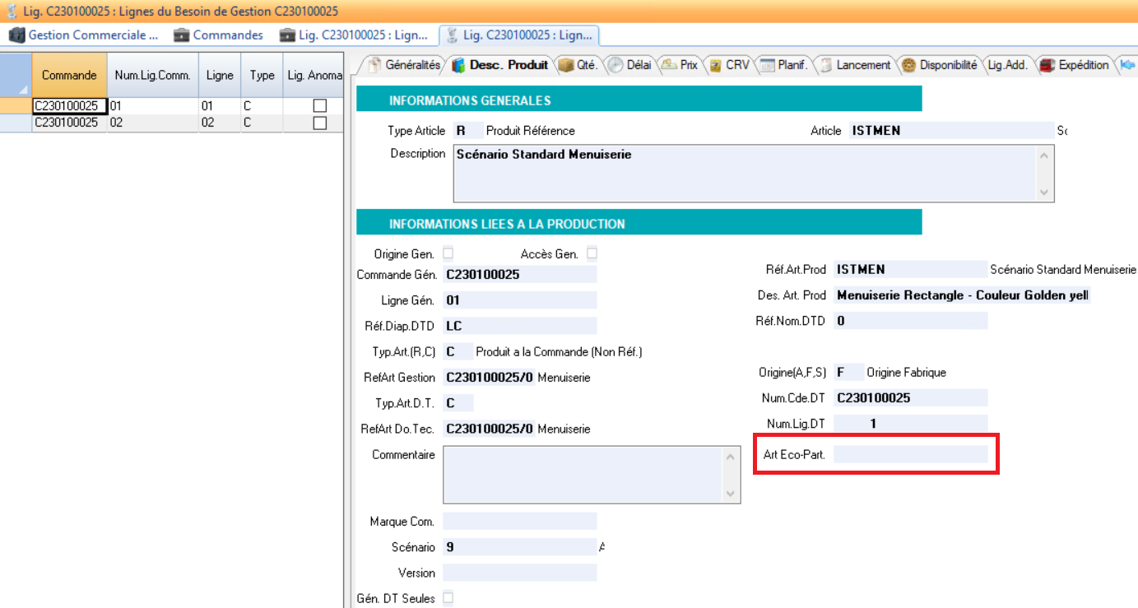Tick Lig. Anoma checkbox for line 01

(319, 106)
